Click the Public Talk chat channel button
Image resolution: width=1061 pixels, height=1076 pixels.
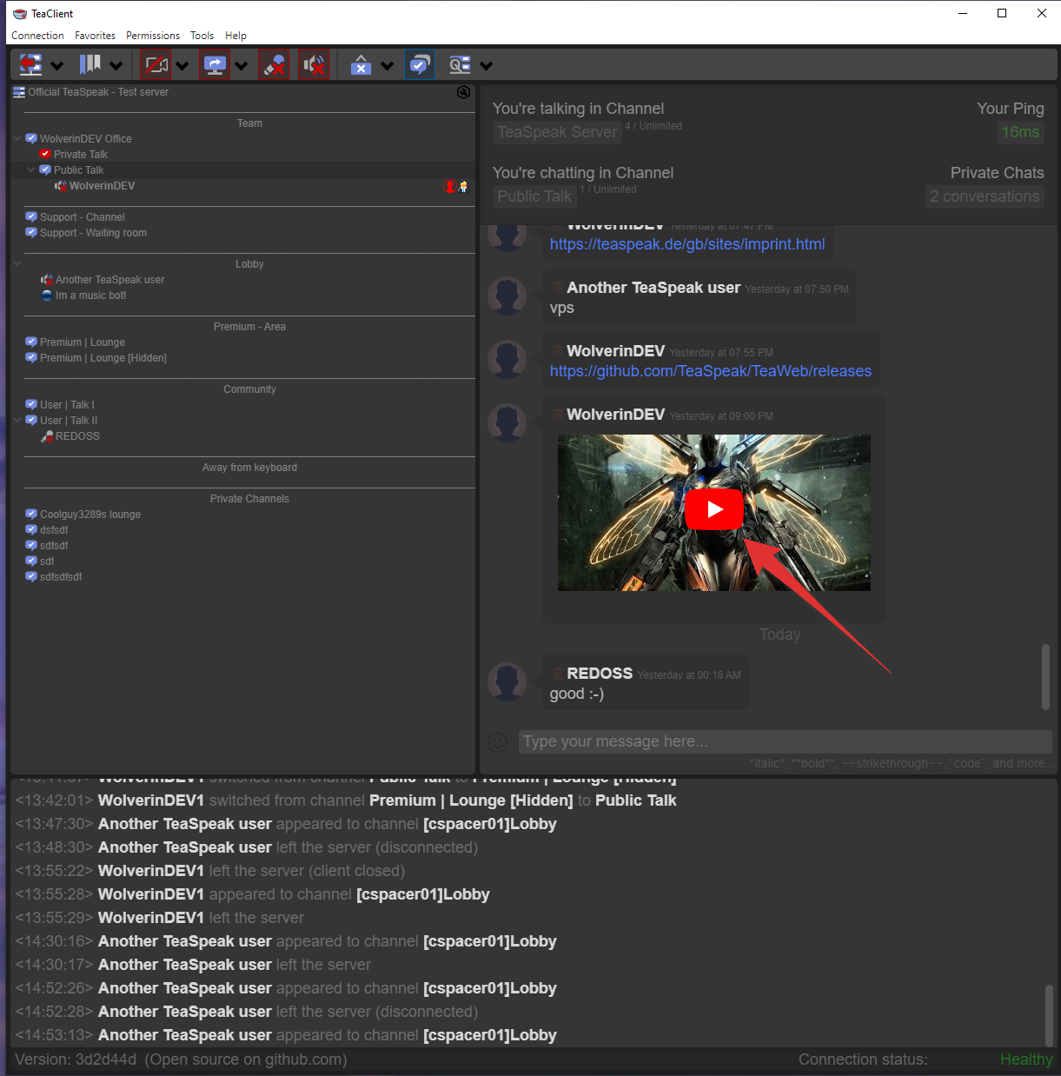tap(534, 196)
